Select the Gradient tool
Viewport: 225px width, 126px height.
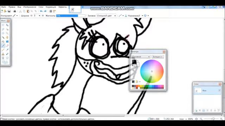(x=7, y=42)
